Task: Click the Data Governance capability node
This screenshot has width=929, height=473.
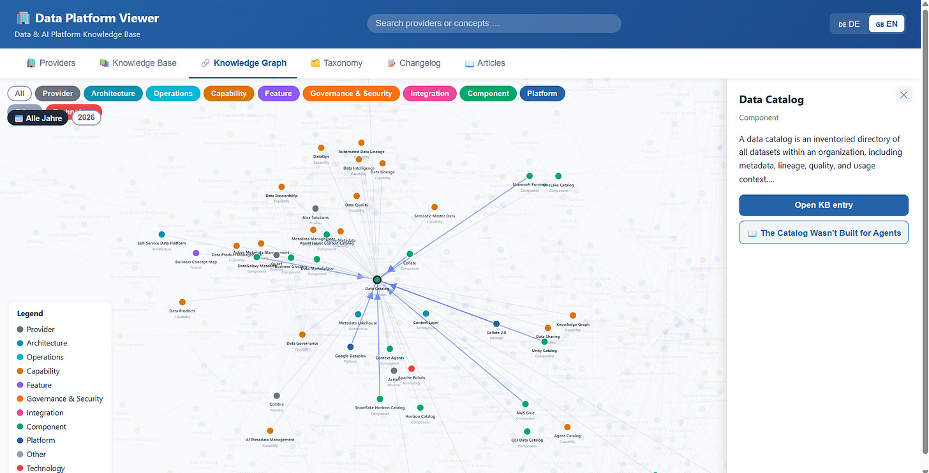Action: pos(302,335)
